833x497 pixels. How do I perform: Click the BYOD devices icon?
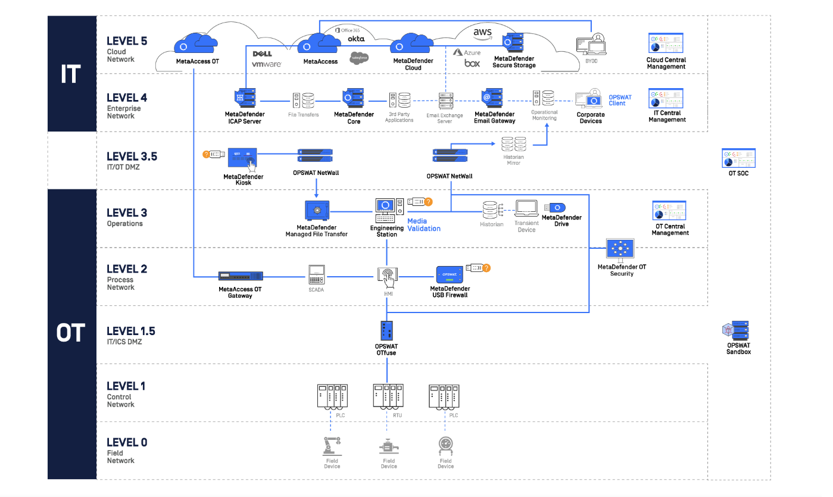[590, 43]
